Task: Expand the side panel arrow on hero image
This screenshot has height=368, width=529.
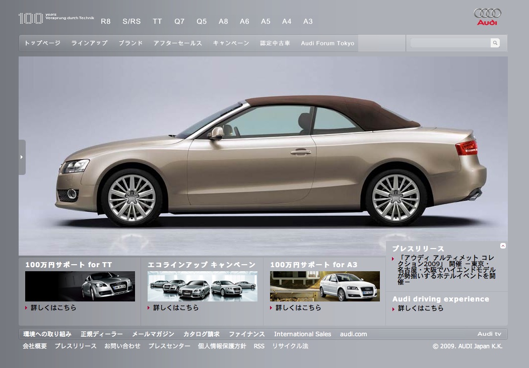Action: 22,157
